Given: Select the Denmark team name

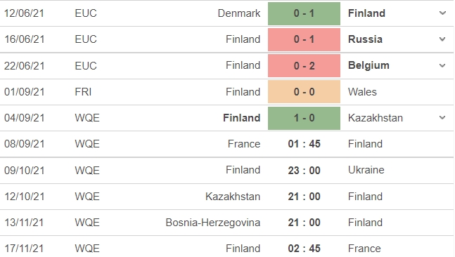Looking at the screenshot, I should 239,13.
